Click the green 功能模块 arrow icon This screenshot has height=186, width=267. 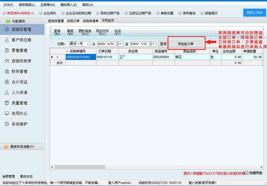pyautogui.click(x=8, y=21)
